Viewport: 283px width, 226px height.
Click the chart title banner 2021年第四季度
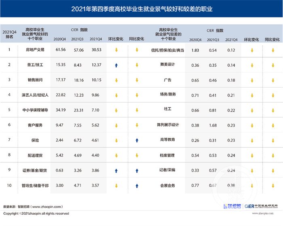141,9
